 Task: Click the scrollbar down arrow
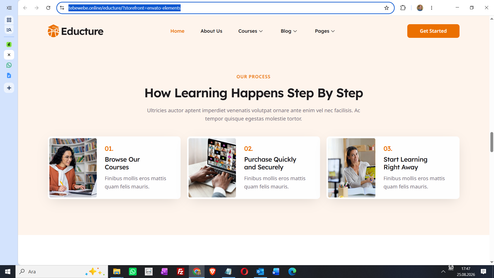[492, 262]
